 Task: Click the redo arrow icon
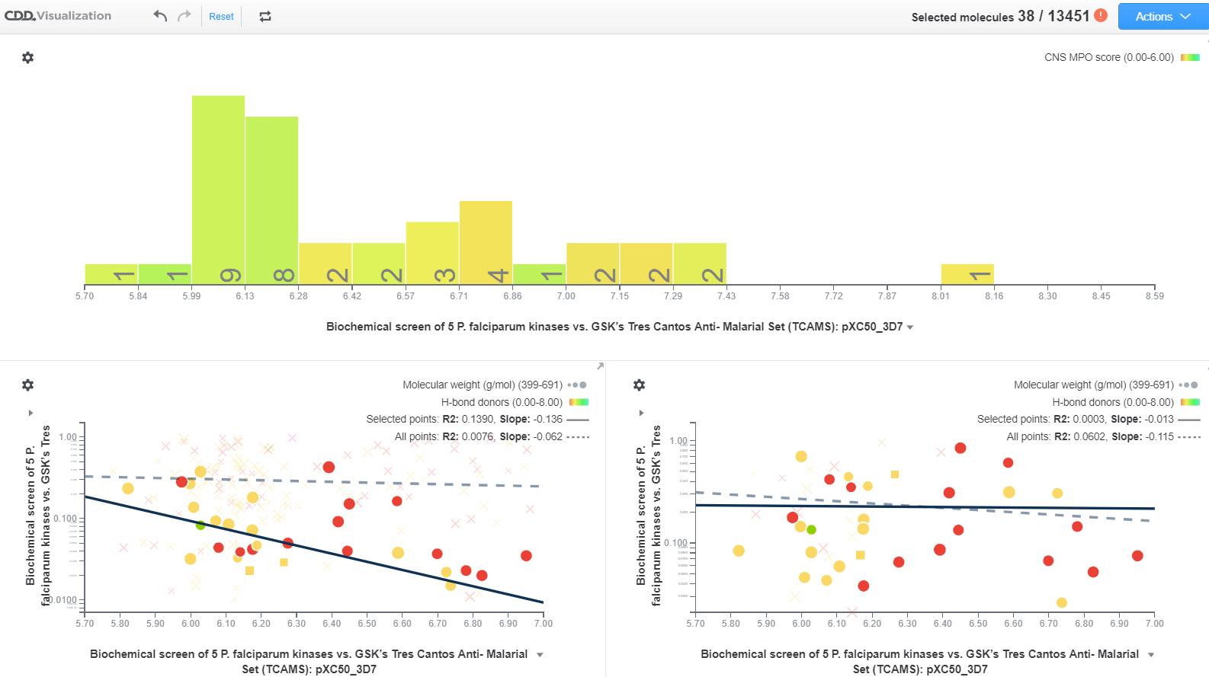(184, 16)
